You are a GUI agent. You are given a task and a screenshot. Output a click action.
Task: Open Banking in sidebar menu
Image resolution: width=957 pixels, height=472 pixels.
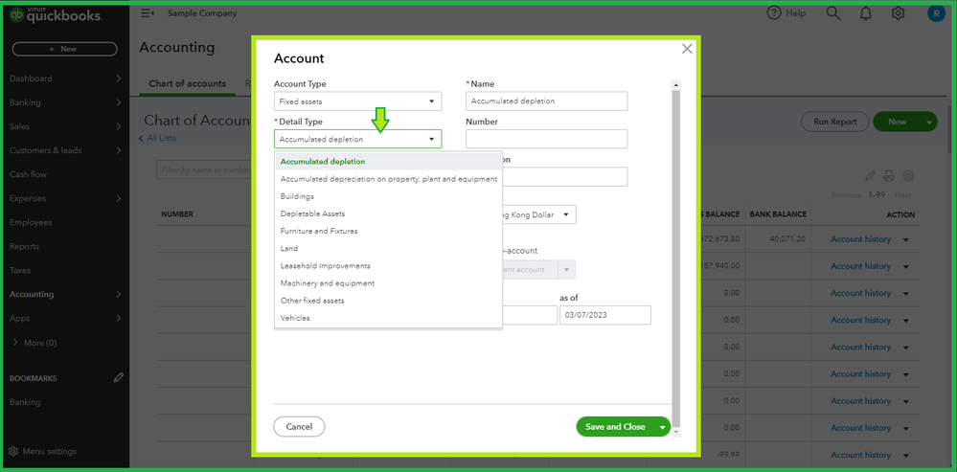point(65,102)
